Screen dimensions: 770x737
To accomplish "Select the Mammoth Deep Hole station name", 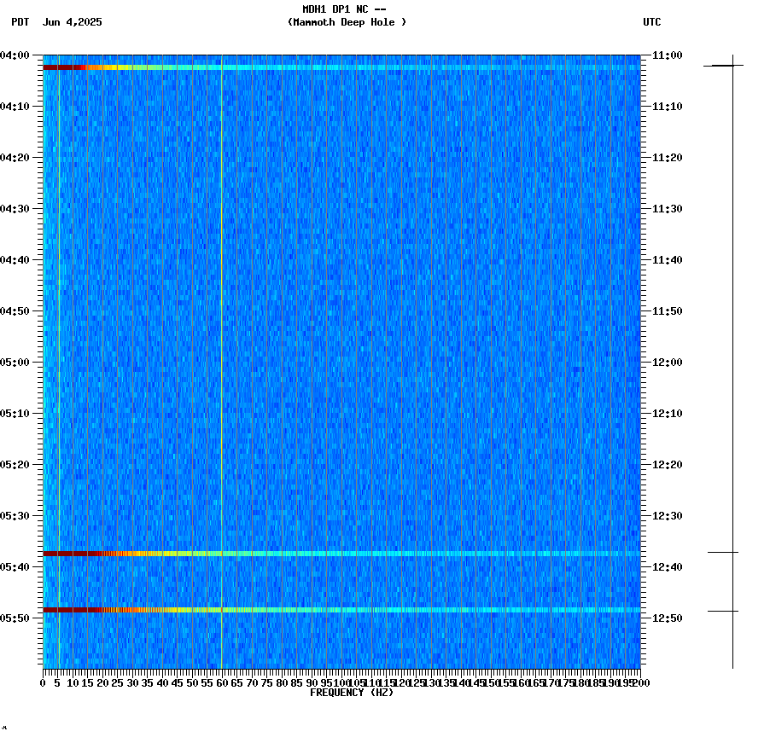I will [x=347, y=23].
